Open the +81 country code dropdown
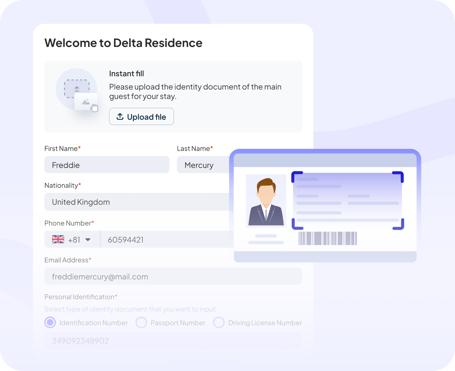The height and width of the screenshot is (371, 455). (72, 239)
